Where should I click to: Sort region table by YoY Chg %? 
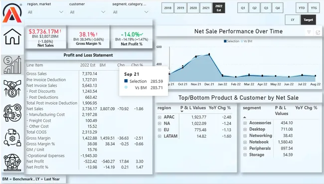pos(220,108)
